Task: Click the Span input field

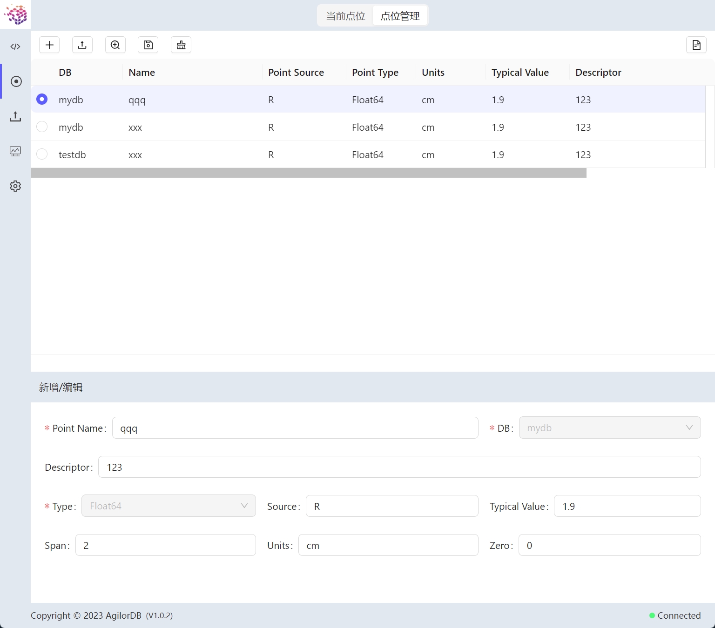Action: [166, 545]
